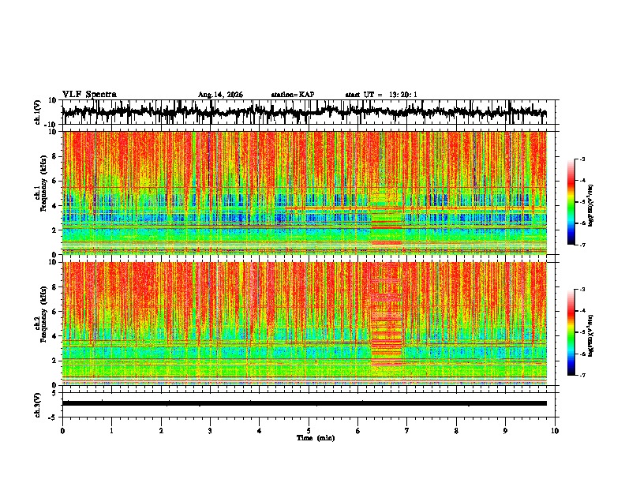Screen dimensions: 625x483
Task: Click the 9 minute tick on time axis
Action: (x=505, y=431)
